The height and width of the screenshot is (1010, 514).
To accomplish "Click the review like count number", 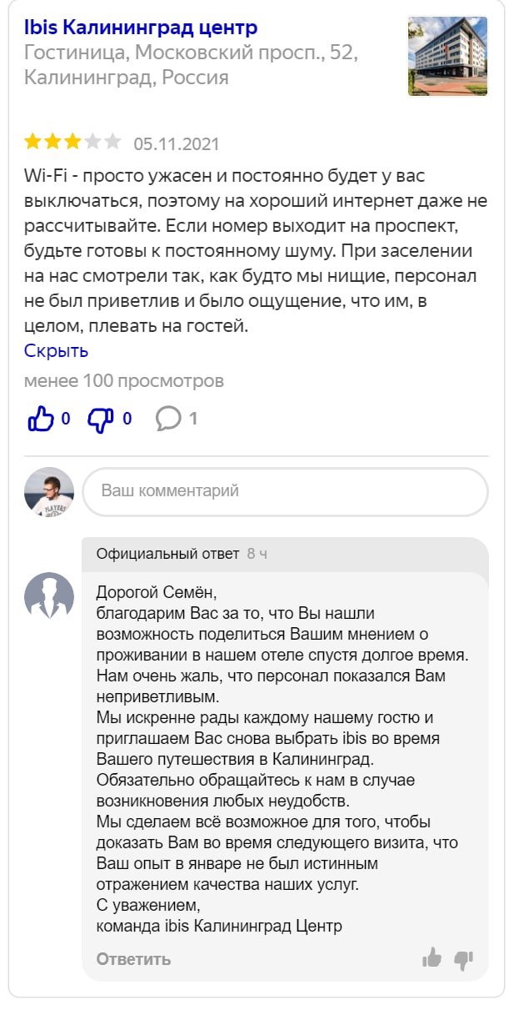I will pos(66,419).
